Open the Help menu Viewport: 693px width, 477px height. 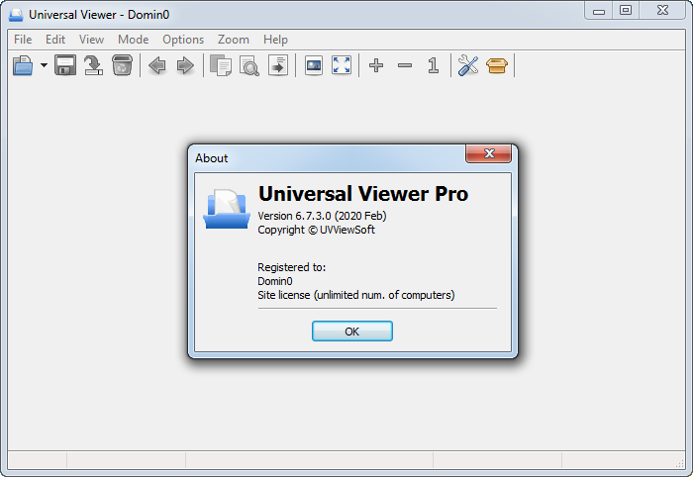275,40
